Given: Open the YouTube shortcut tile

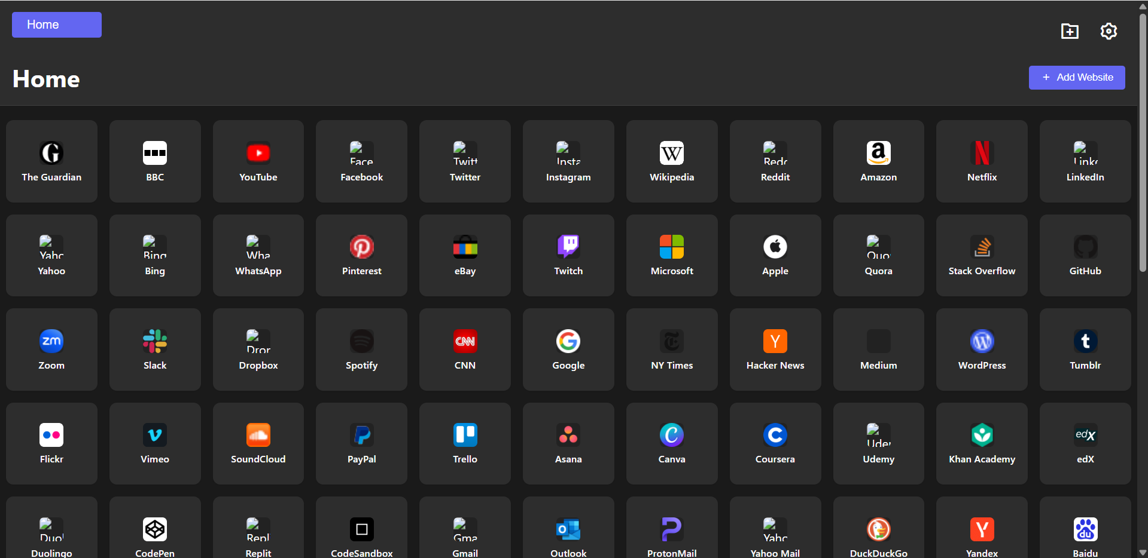Looking at the screenshot, I should click(258, 161).
